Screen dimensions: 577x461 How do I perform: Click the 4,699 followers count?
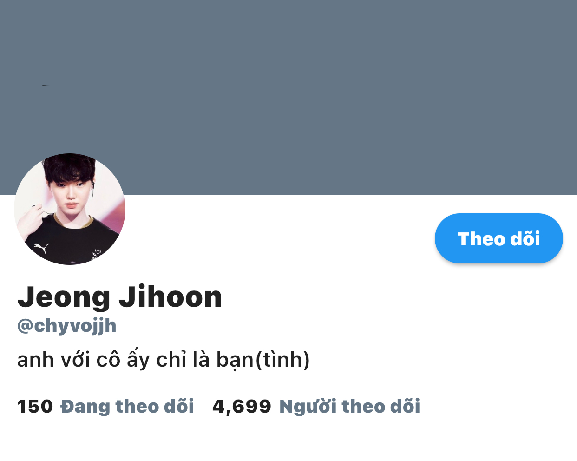point(242,407)
